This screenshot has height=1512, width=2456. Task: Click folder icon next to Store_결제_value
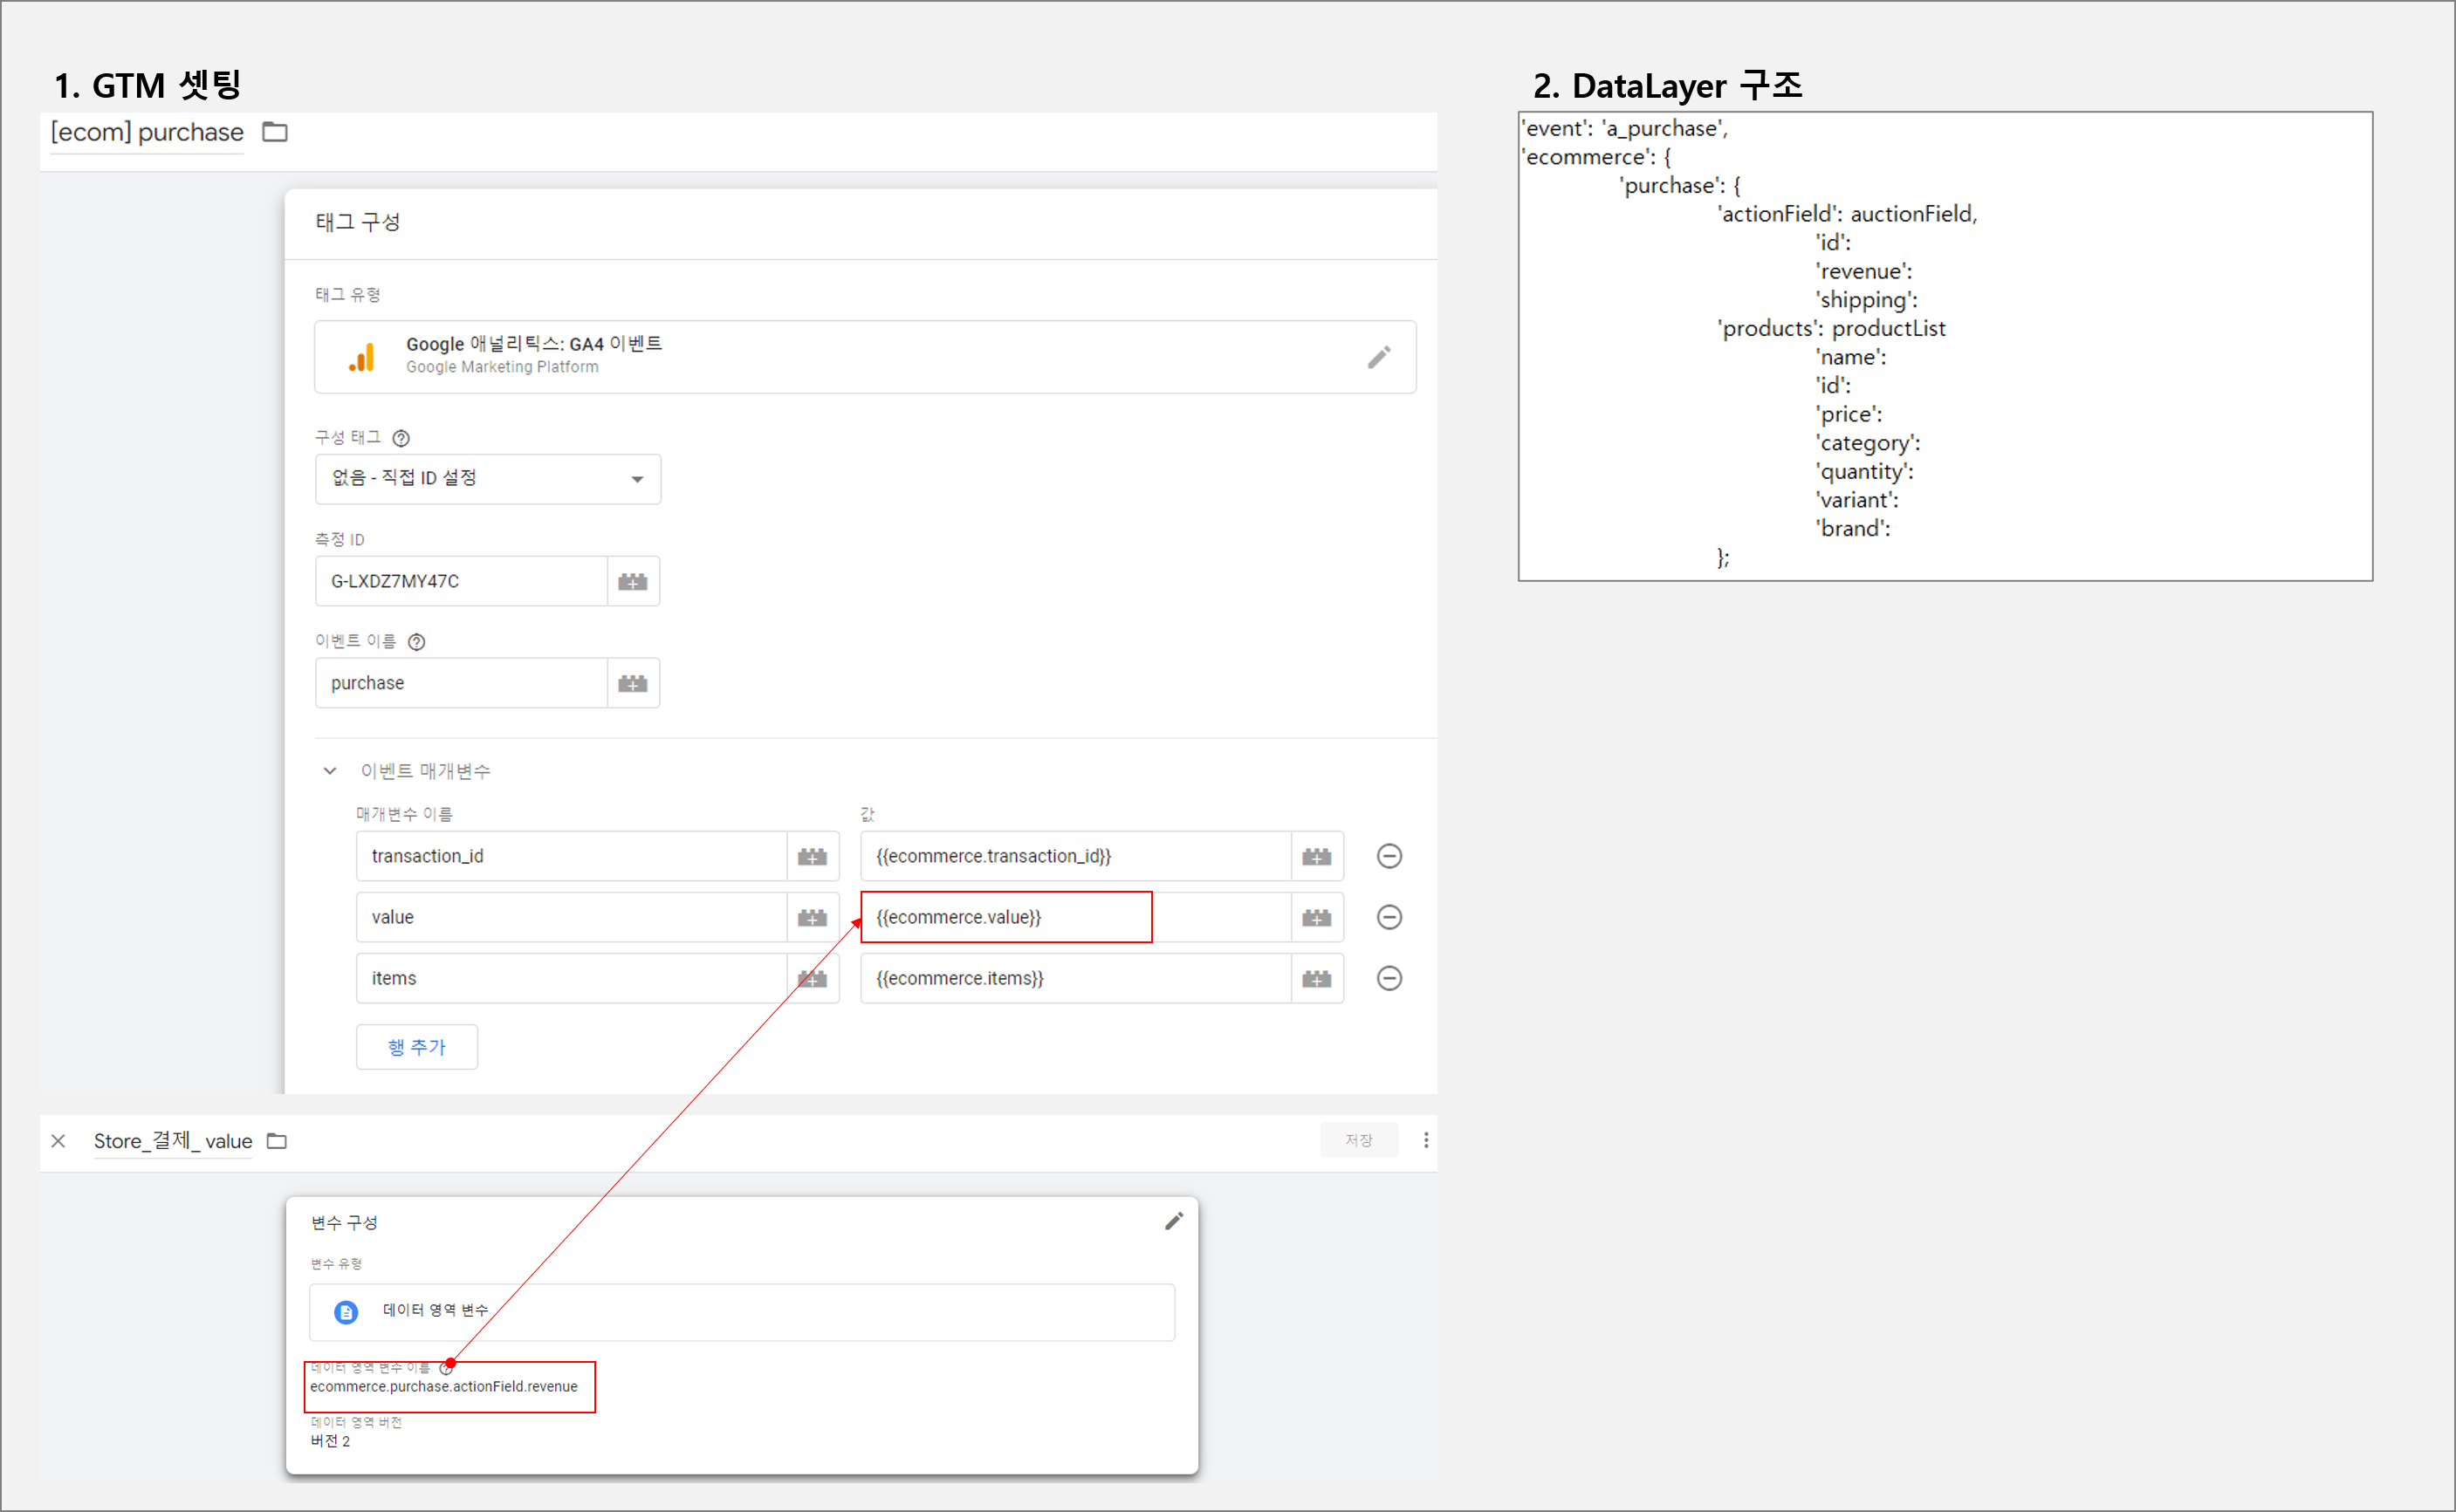click(278, 1141)
